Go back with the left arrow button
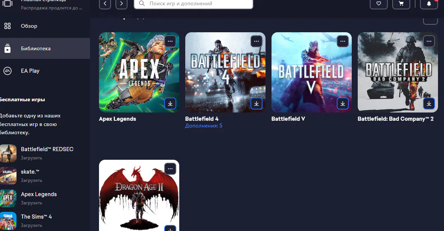The width and height of the screenshot is (444, 231). (x=105, y=4)
